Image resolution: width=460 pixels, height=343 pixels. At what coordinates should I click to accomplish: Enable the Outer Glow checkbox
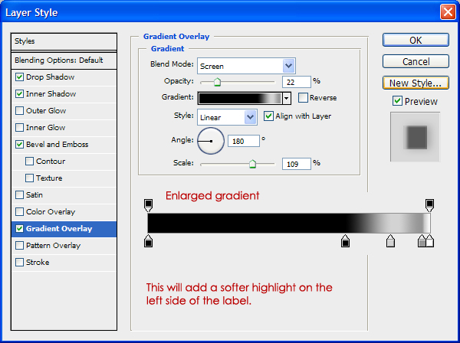tap(19, 111)
